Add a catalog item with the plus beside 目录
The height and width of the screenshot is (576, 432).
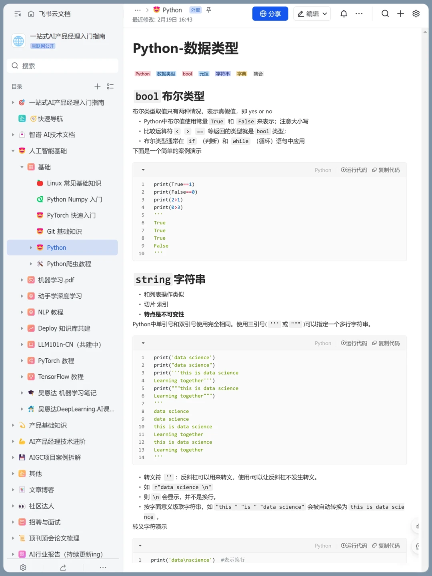[x=97, y=86]
